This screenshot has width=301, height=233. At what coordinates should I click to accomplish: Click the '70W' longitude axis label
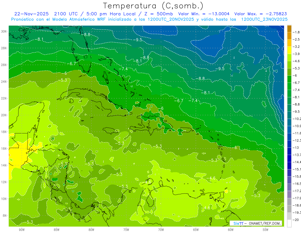pyautogui.click(x=161, y=230)
